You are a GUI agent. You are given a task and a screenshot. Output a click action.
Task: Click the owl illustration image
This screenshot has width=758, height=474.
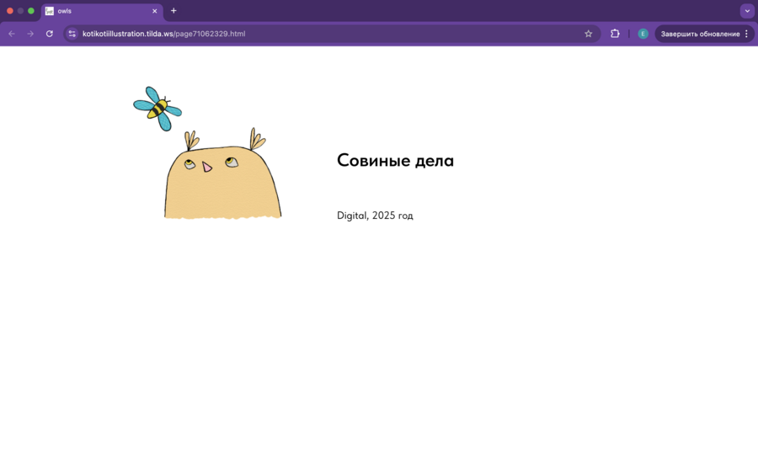coord(223,174)
